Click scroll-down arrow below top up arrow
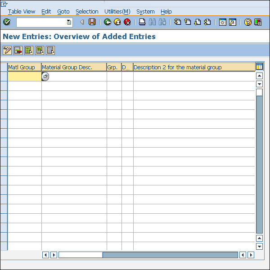 259,84
